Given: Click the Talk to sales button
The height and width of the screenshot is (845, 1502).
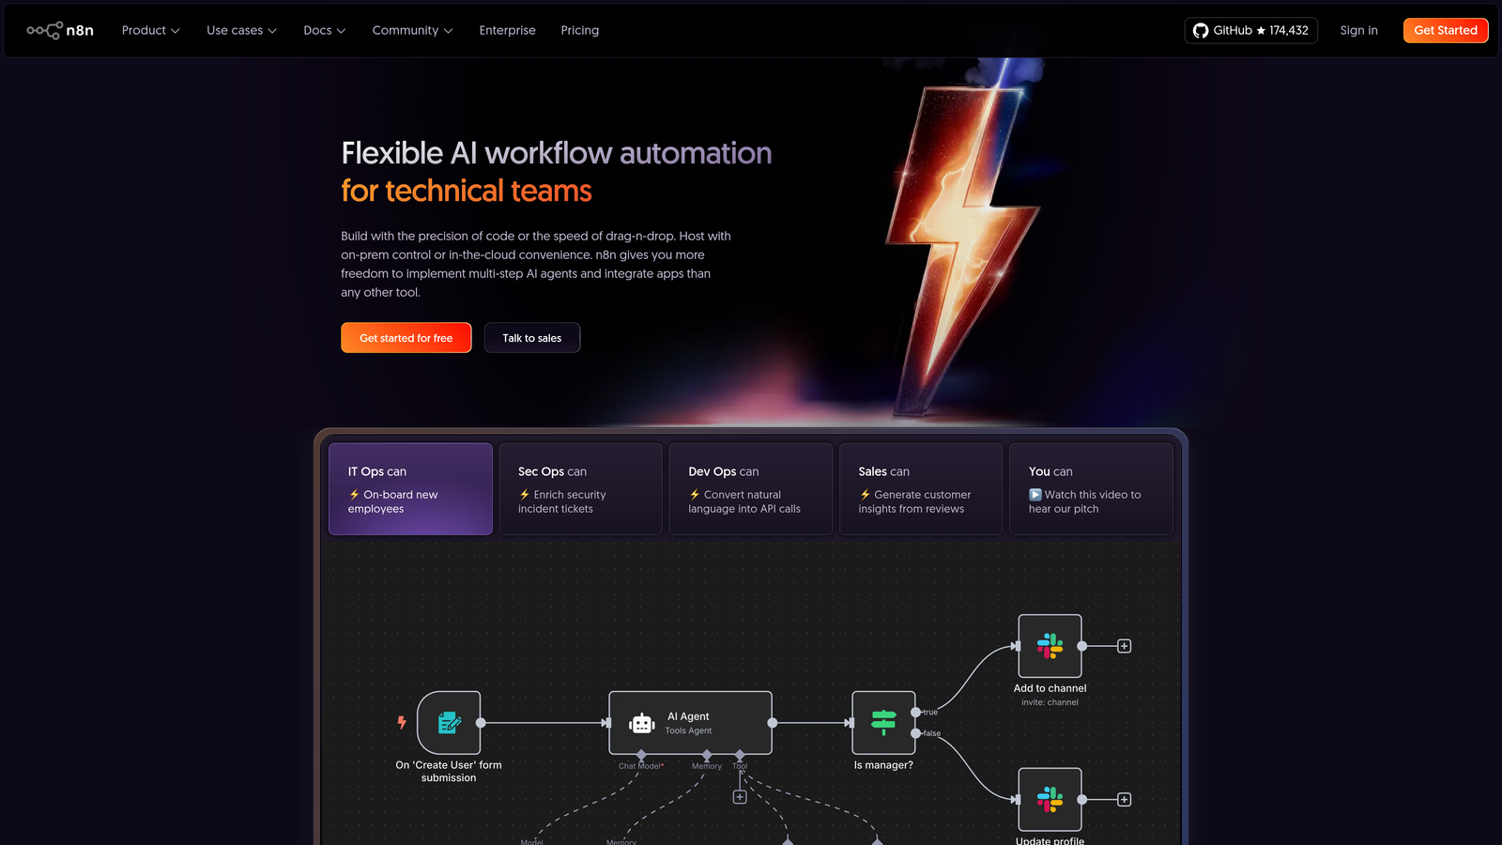Looking at the screenshot, I should pos(531,337).
